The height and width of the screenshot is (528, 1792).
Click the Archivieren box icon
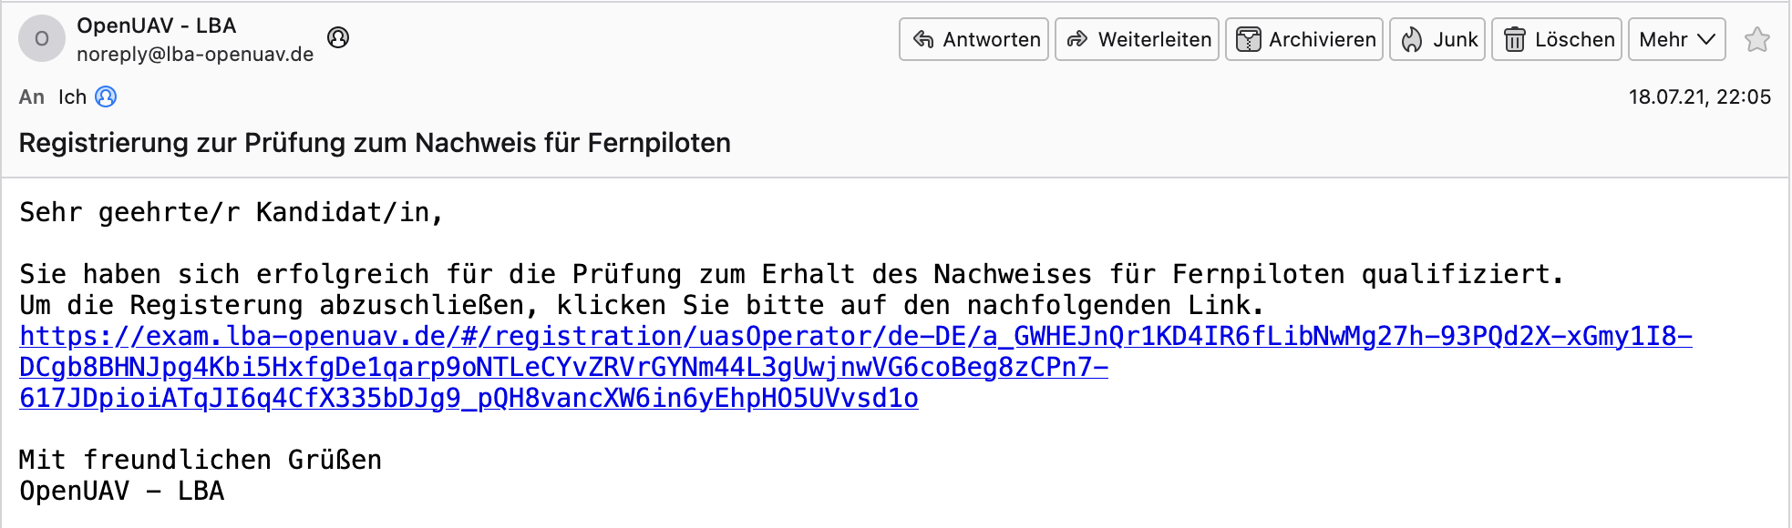point(1248,39)
